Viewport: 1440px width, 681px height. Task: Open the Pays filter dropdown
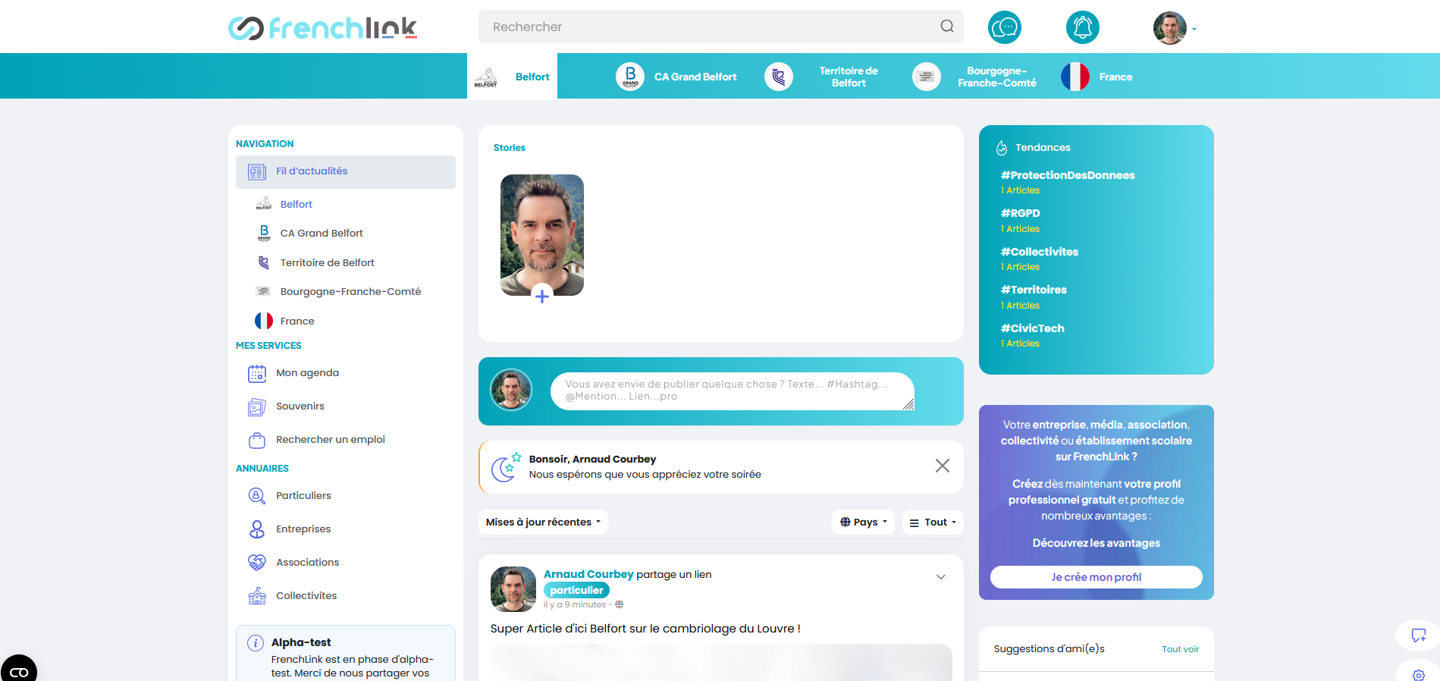pos(863,522)
